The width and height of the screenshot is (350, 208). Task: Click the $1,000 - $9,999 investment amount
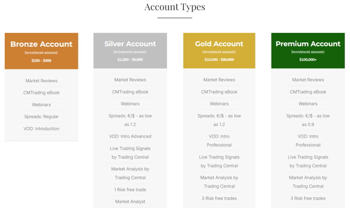pos(130,59)
